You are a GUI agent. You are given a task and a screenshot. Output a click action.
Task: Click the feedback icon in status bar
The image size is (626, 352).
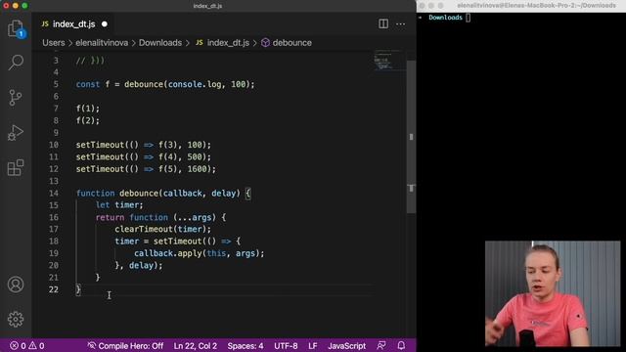pyautogui.click(x=381, y=345)
